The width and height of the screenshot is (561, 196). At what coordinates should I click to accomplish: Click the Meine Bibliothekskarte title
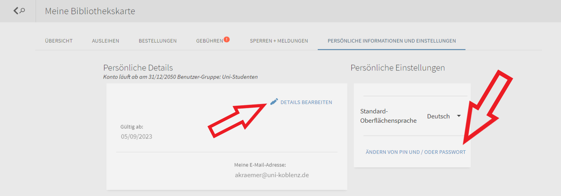coord(90,11)
